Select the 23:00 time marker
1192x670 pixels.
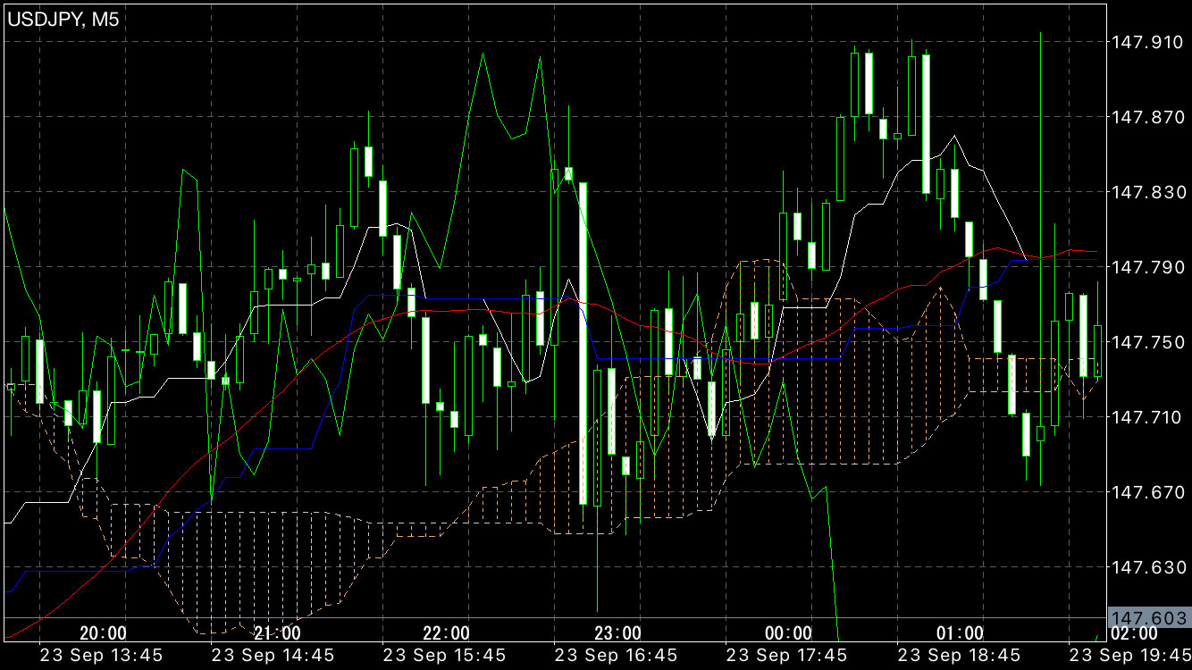coord(618,633)
